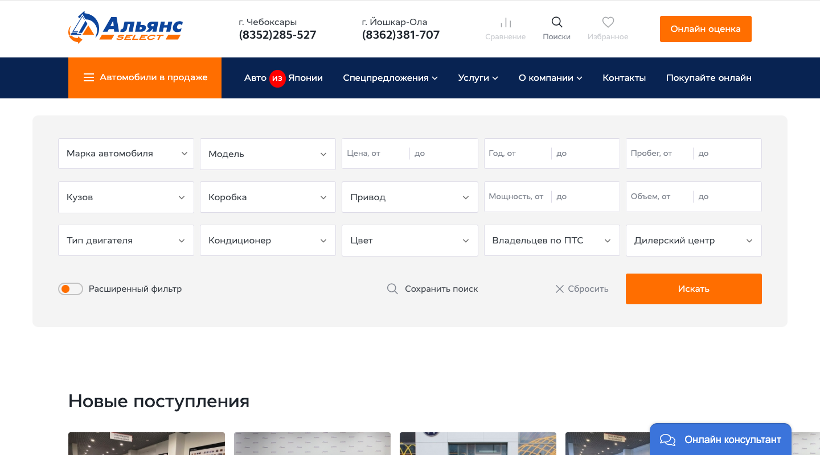Expand the Марка автомобиля dropdown
Image resolution: width=820 pixels, height=455 pixels.
(x=126, y=154)
